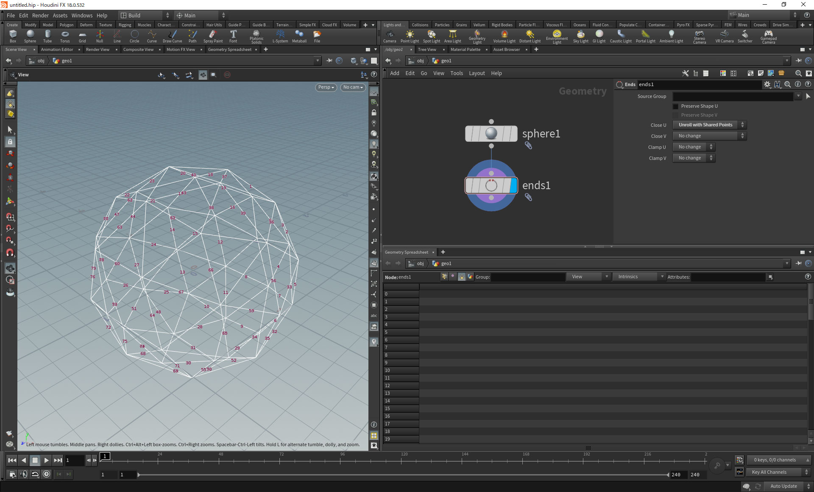The width and height of the screenshot is (814, 492).
Task: Open the Key All Channels dropdown
Action: pyautogui.click(x=778, y=472)
